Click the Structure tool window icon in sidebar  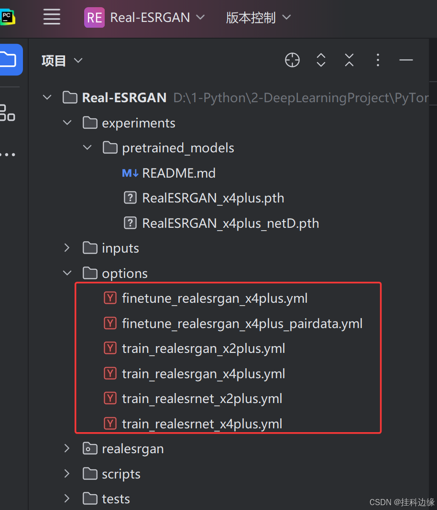(x=8, y=114)
